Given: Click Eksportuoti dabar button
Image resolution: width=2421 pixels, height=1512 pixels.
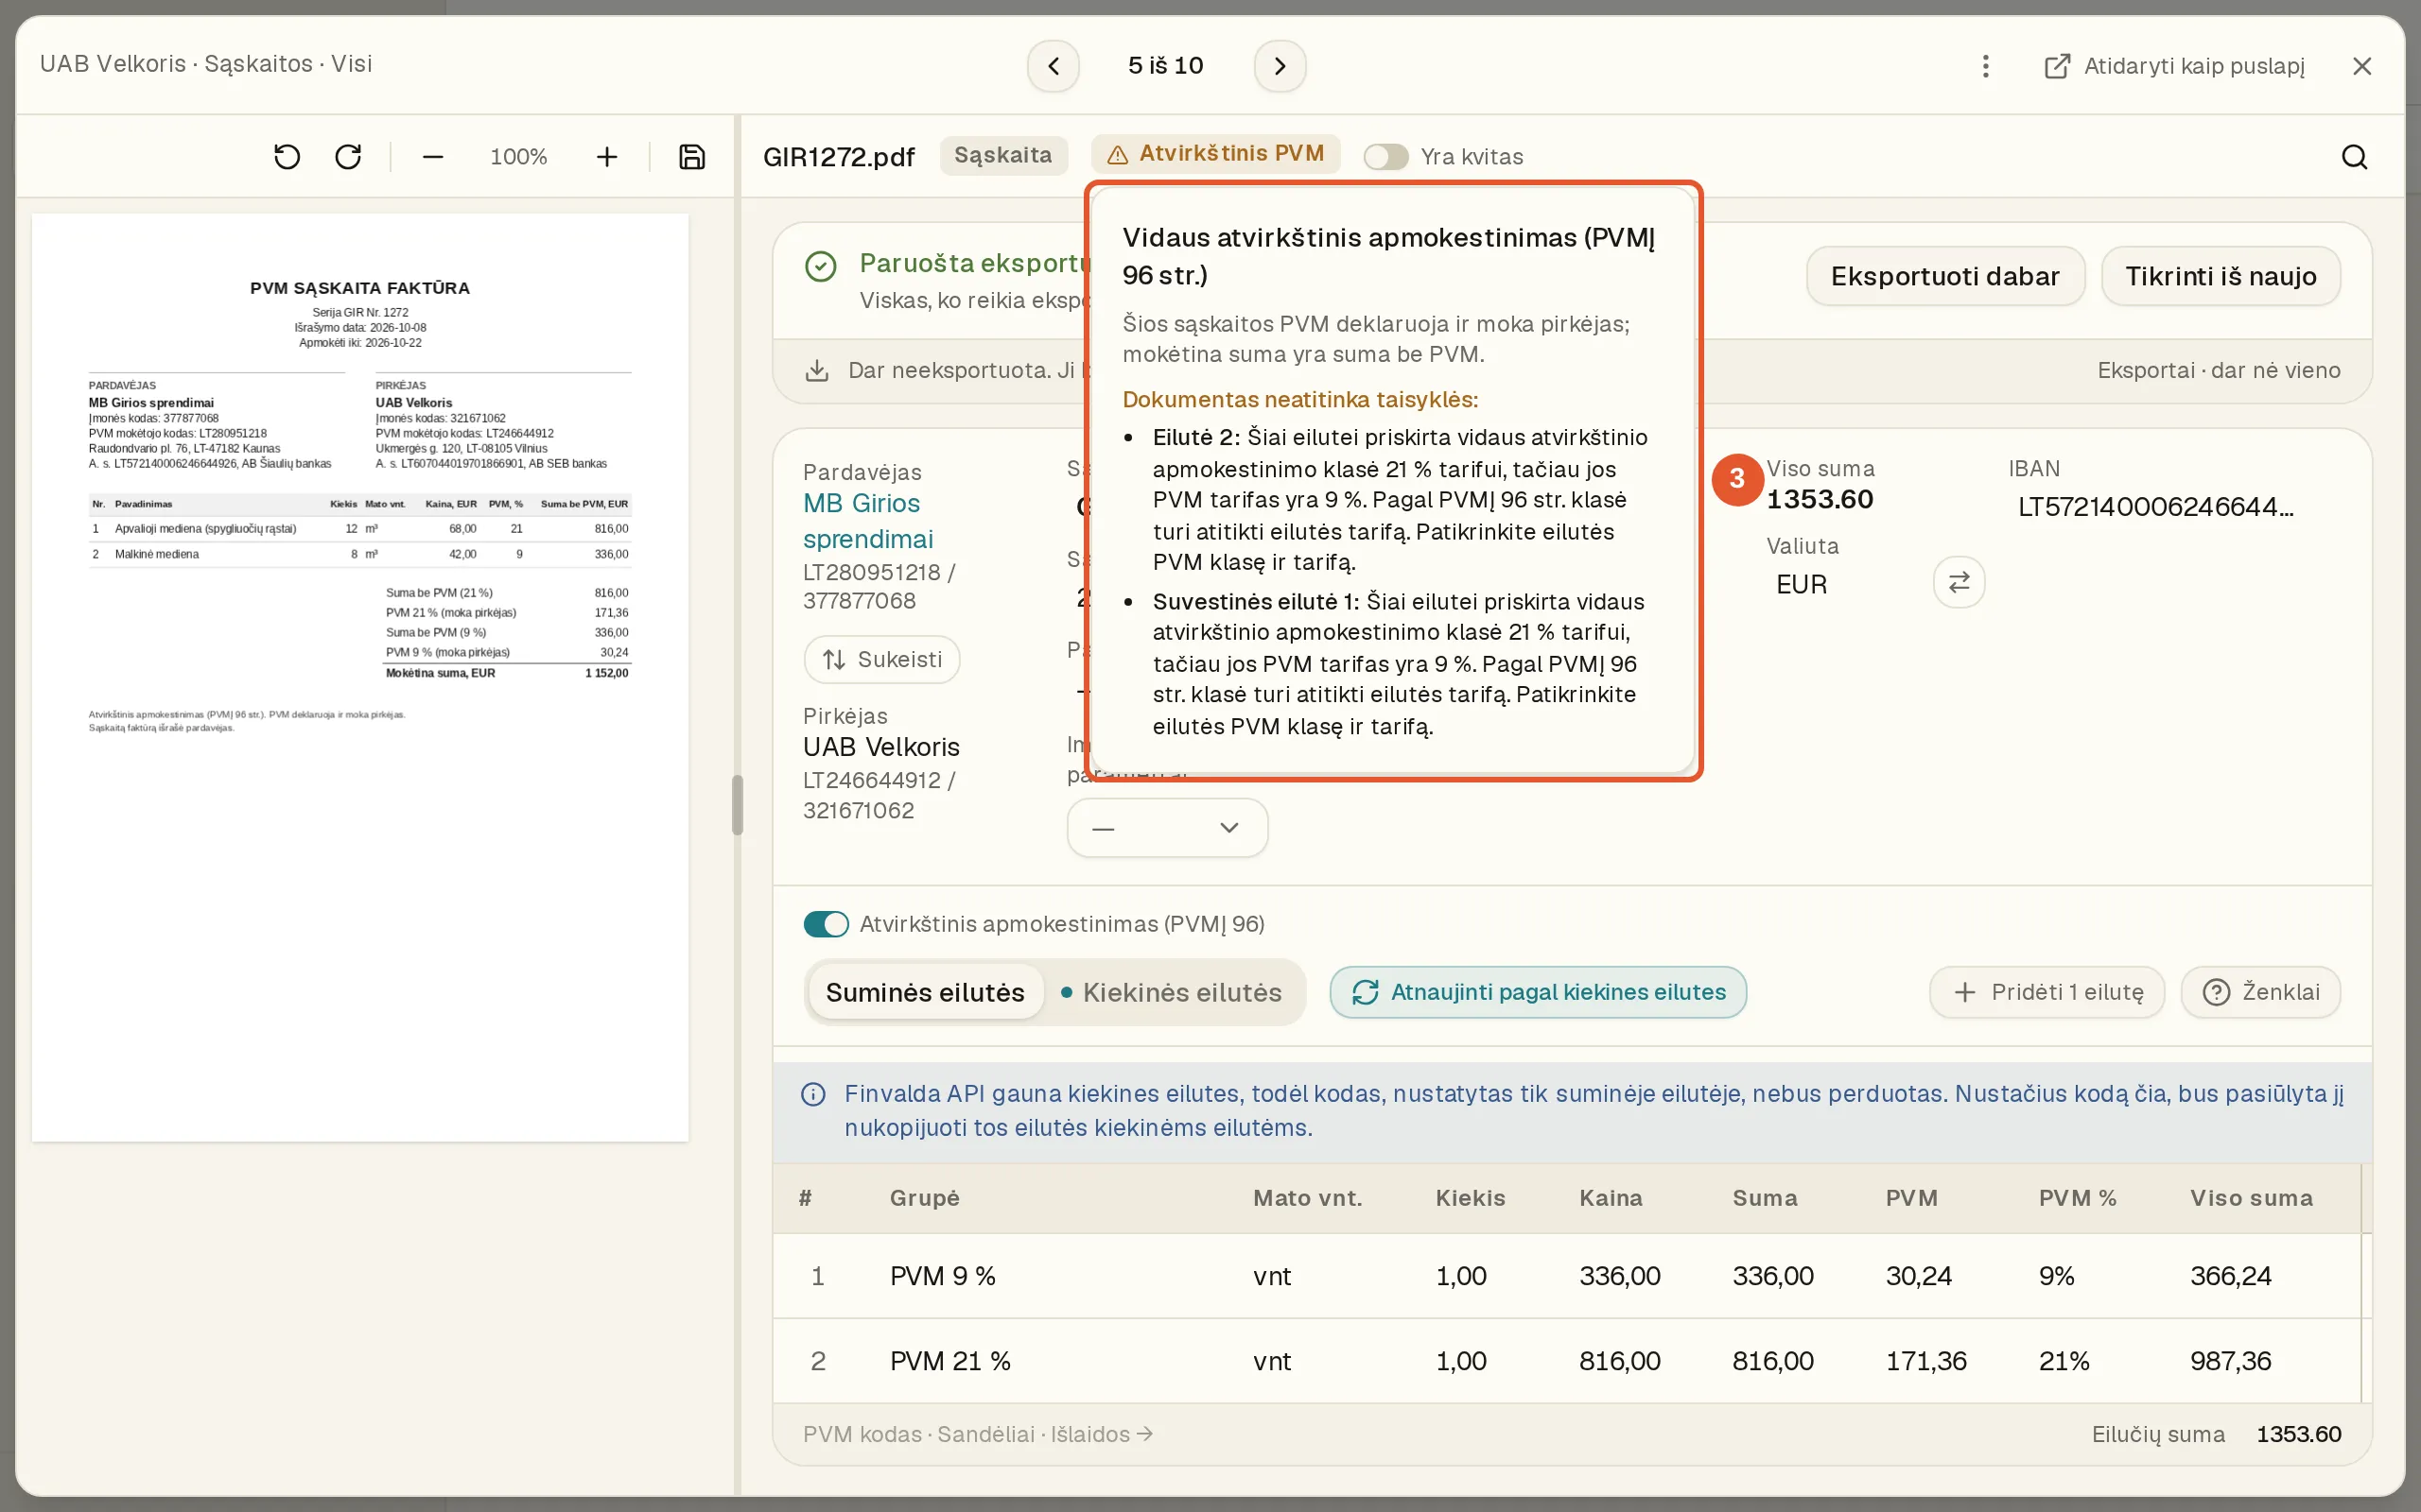Looking at the screenshot, I should 1944,276.
